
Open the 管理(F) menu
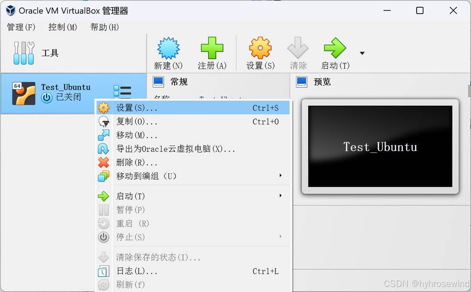point(21,27)
